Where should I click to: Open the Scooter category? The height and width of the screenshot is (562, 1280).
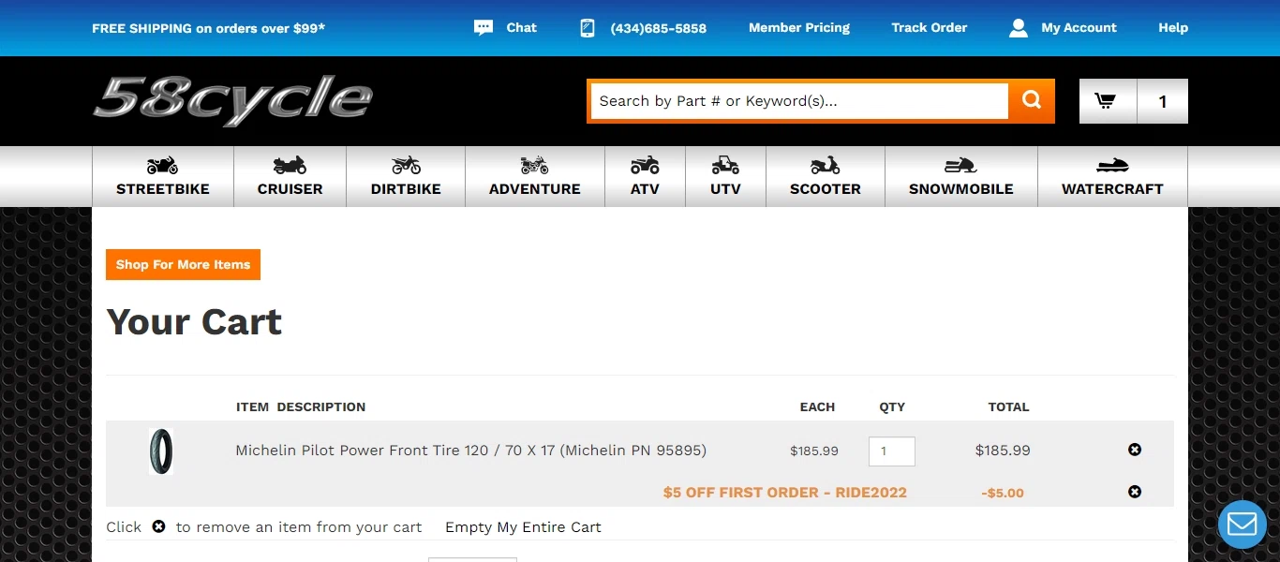(x=826, y=176)
